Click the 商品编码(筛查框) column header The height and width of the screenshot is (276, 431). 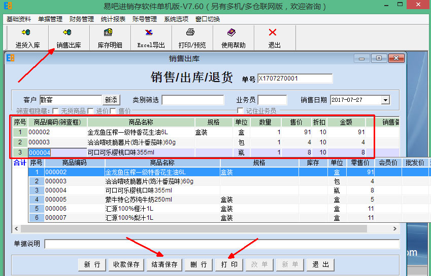coord(57,122)
